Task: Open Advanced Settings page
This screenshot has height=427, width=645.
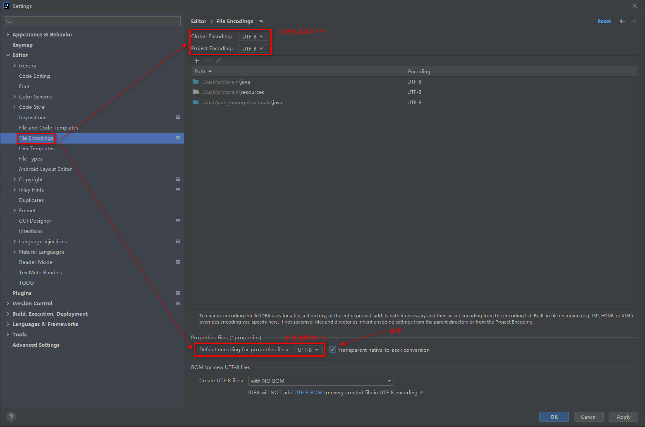Action: (x=36, y=345)
